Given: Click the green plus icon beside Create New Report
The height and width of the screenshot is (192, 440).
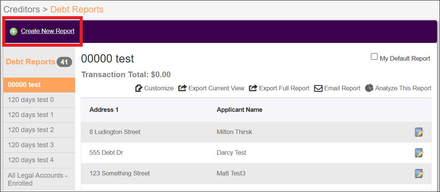Looking at the screenshot, I should point(14,32).
